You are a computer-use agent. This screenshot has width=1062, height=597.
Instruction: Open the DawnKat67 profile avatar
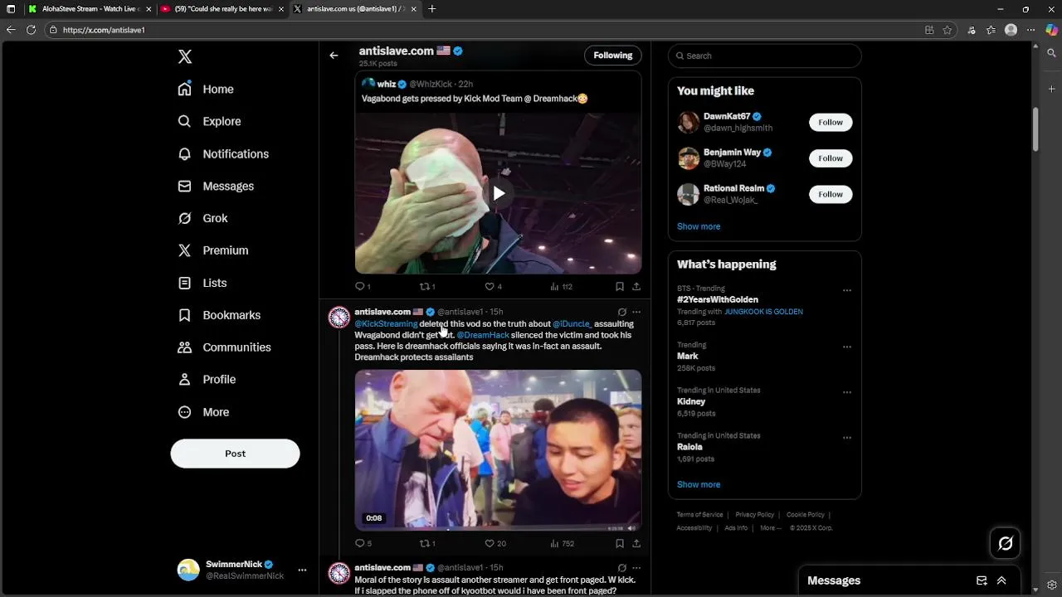pyautogui.click(x=689, y=122)
